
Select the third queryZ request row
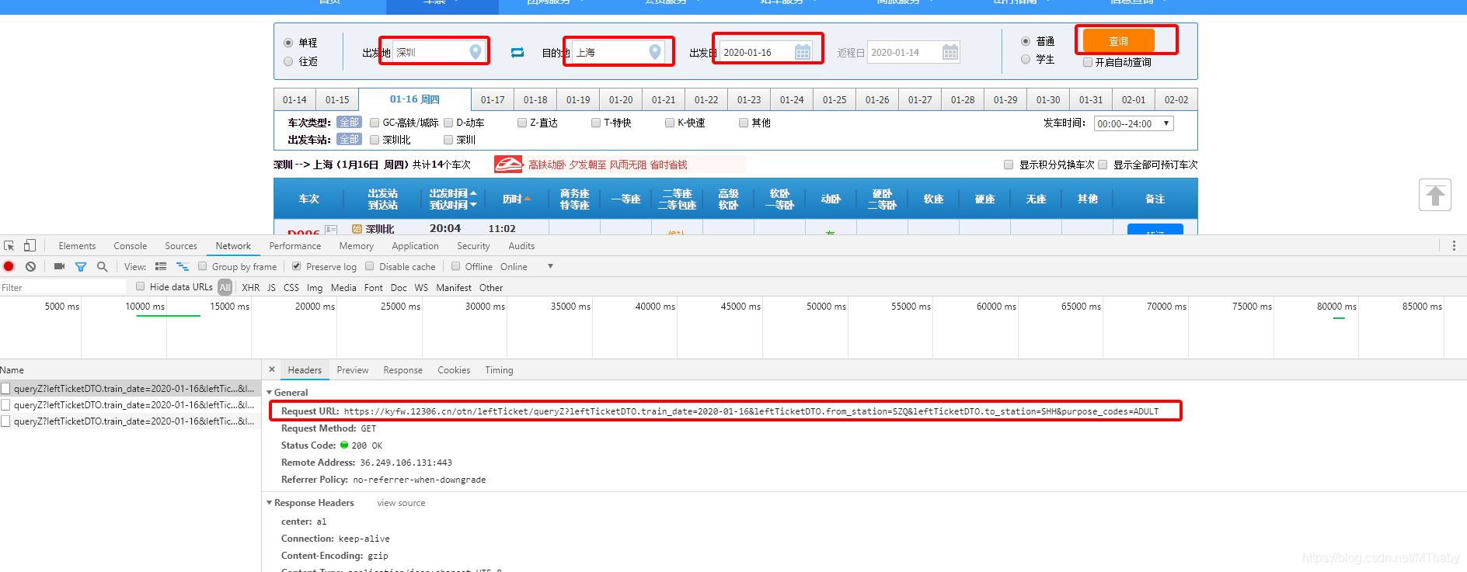(x=131, y=421)
